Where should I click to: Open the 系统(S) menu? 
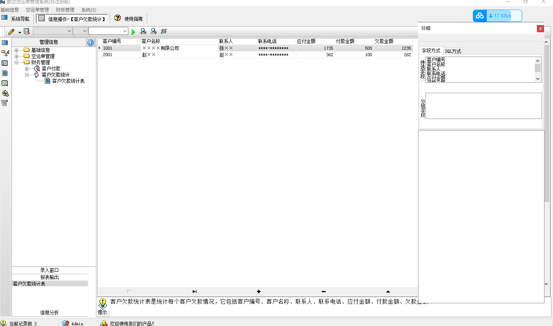pos(89,10)
